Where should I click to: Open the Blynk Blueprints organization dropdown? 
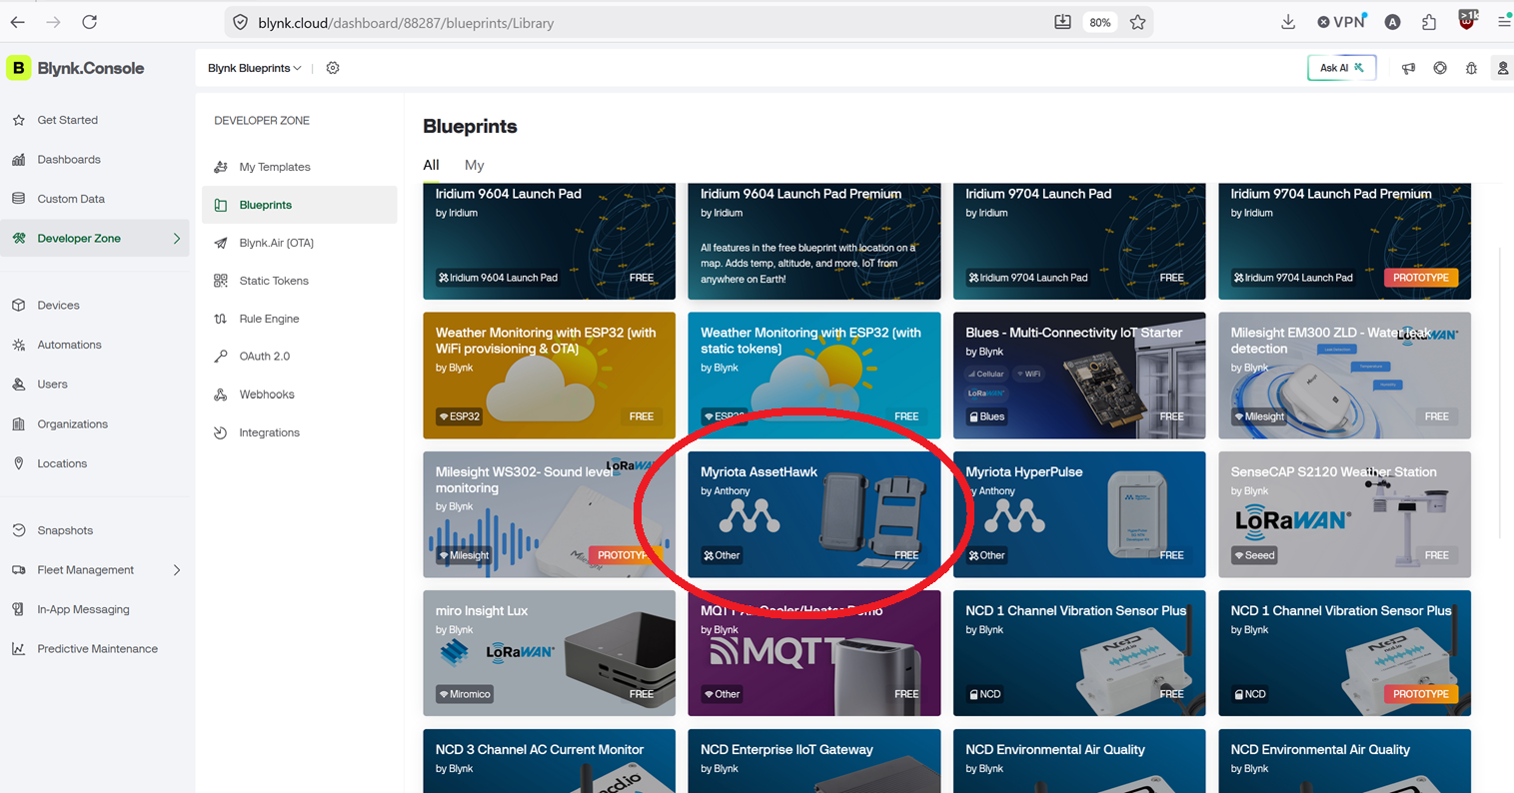[255, 68]
